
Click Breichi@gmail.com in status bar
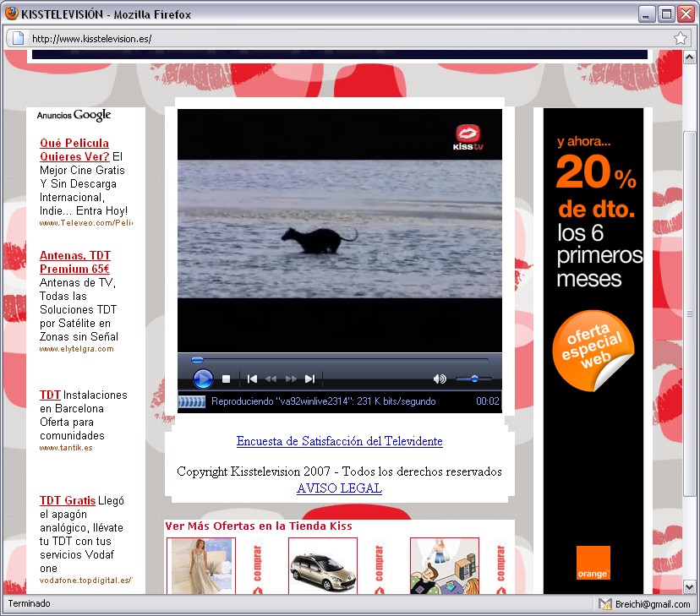tap(652, 604)
